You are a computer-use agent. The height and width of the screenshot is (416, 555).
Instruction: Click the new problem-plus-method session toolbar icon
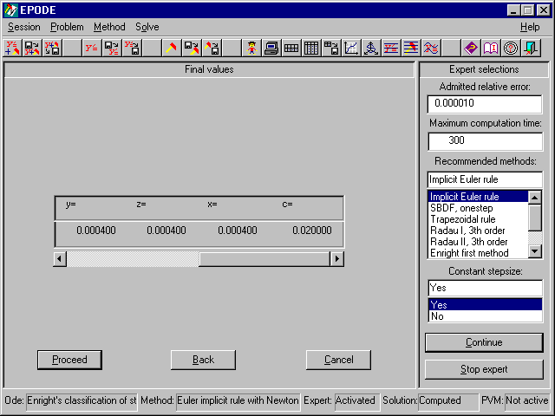[x=12, y=48]
